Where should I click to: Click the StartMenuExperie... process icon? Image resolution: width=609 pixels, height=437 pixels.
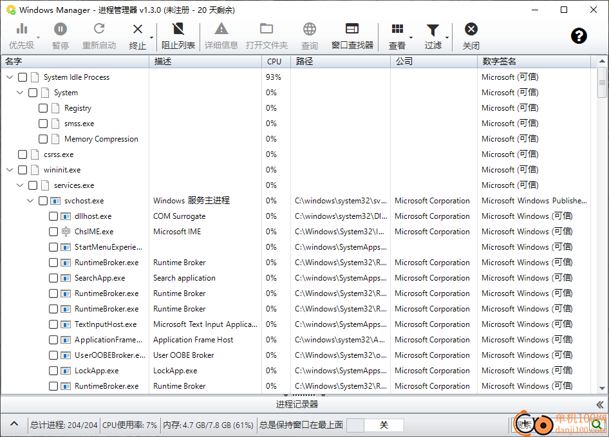tap(66, 247)
